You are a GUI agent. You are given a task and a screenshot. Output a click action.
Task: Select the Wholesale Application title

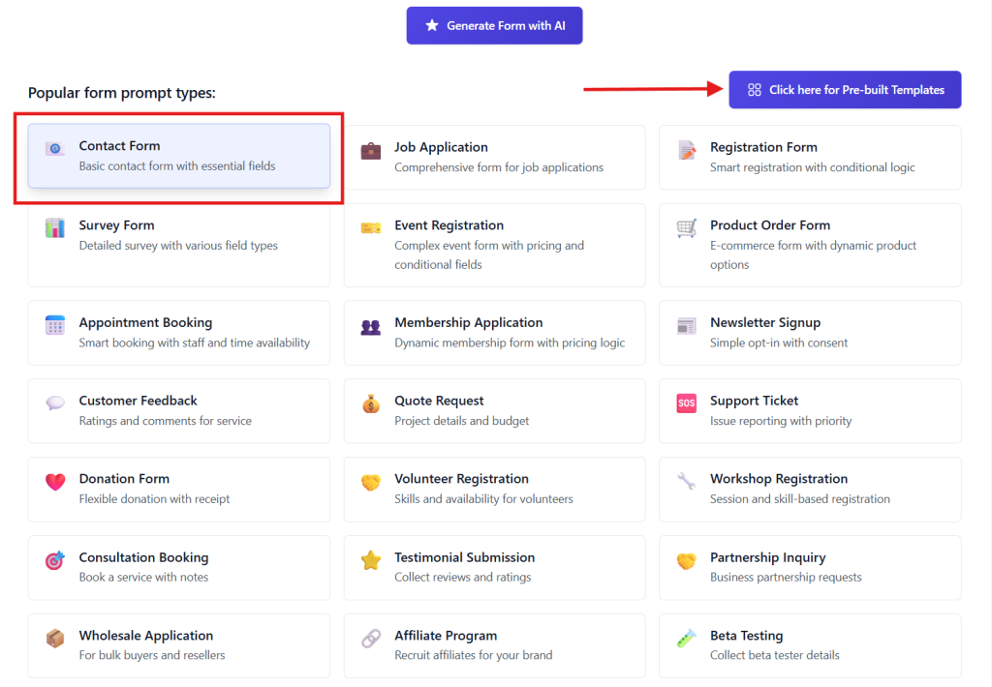[146, 636]
